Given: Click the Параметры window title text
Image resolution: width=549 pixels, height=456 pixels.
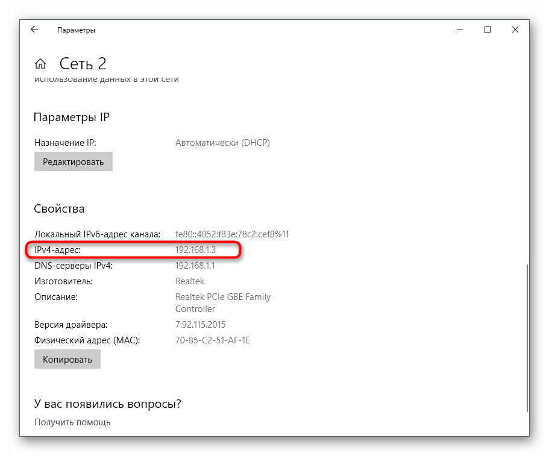Looking at the screenshot, I should coord(76,31).
